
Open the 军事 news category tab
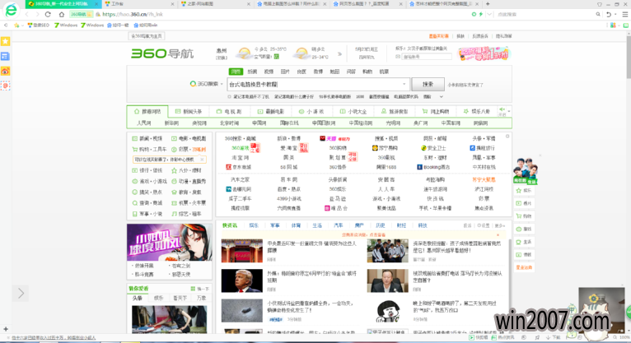[x=275, y=225]
